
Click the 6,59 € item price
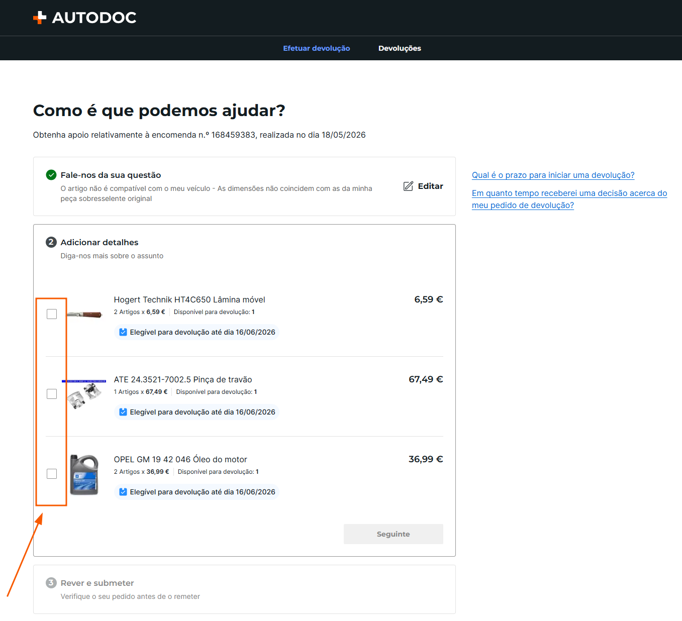(429, 299)
